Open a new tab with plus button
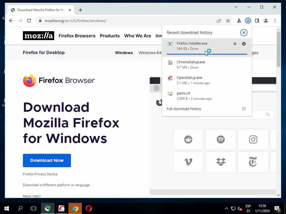The height and width of the screenshot is (214, 286). pos(80,10)
